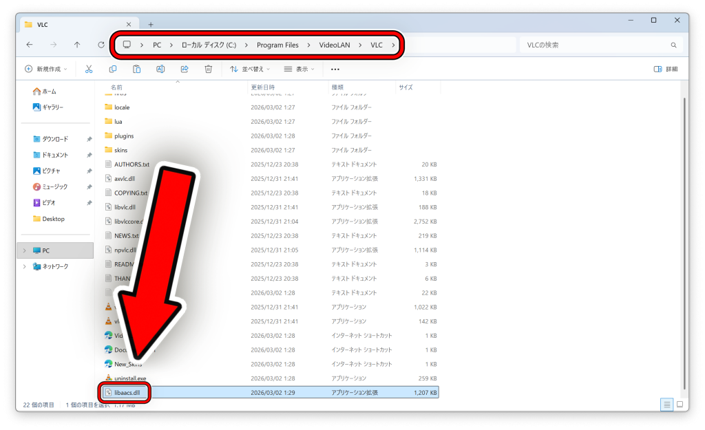Sort by the 更新日時 column header
Viewport: 705px width, 430px height.
click(x=263, y=87)
